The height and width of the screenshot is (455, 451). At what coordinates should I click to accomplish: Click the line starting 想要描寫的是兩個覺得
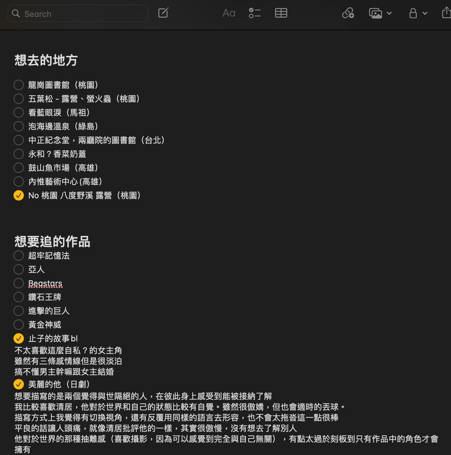[x=143, y=396]
